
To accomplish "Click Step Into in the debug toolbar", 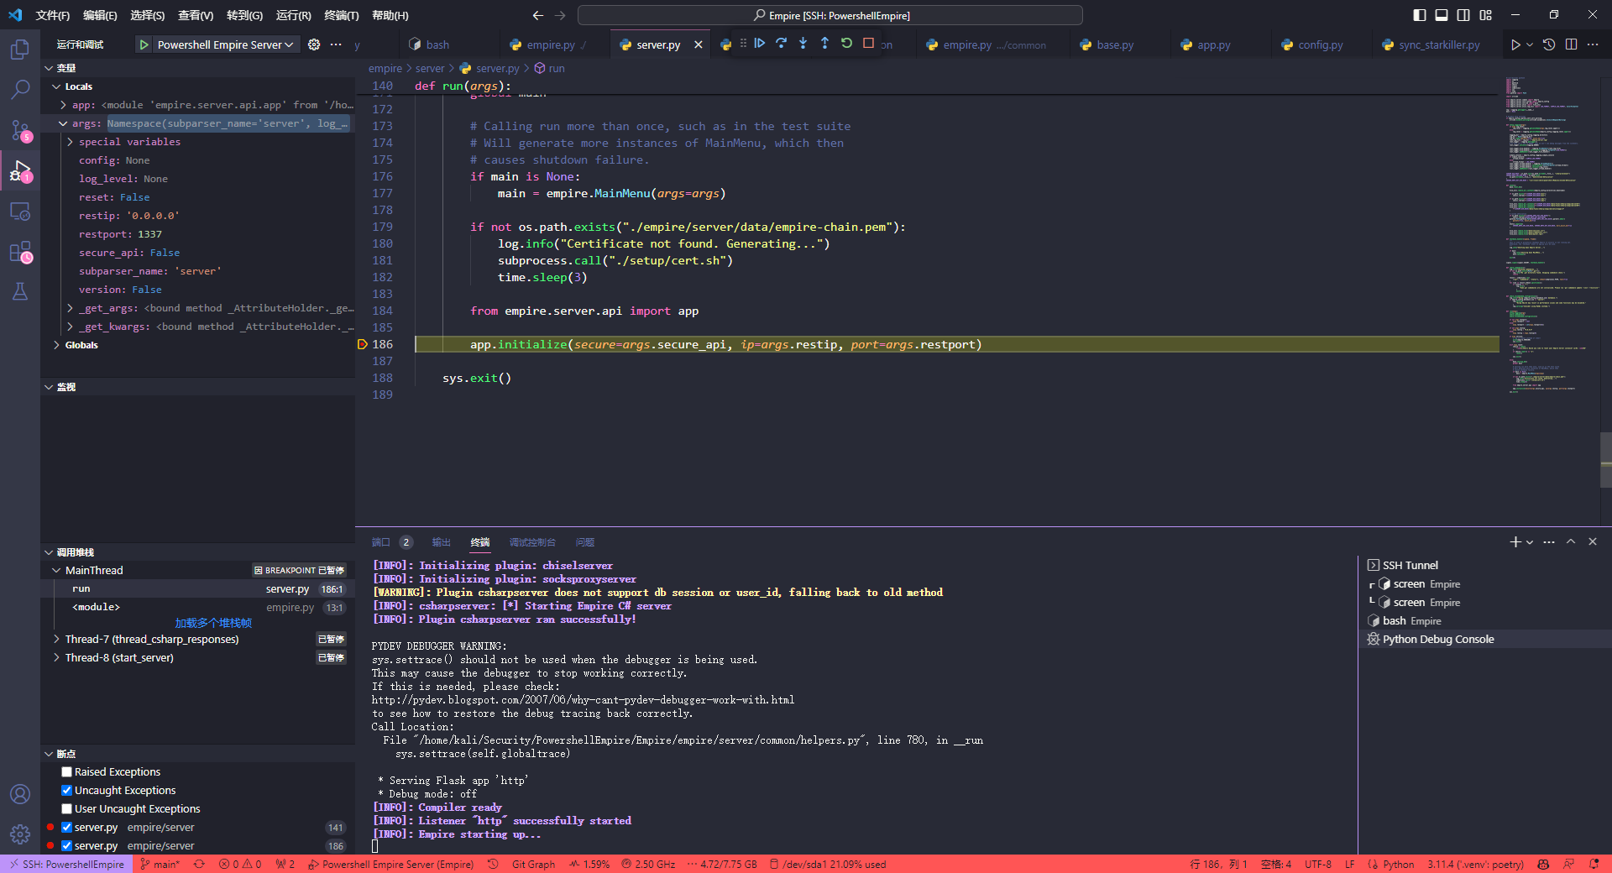I will [803, 44].
